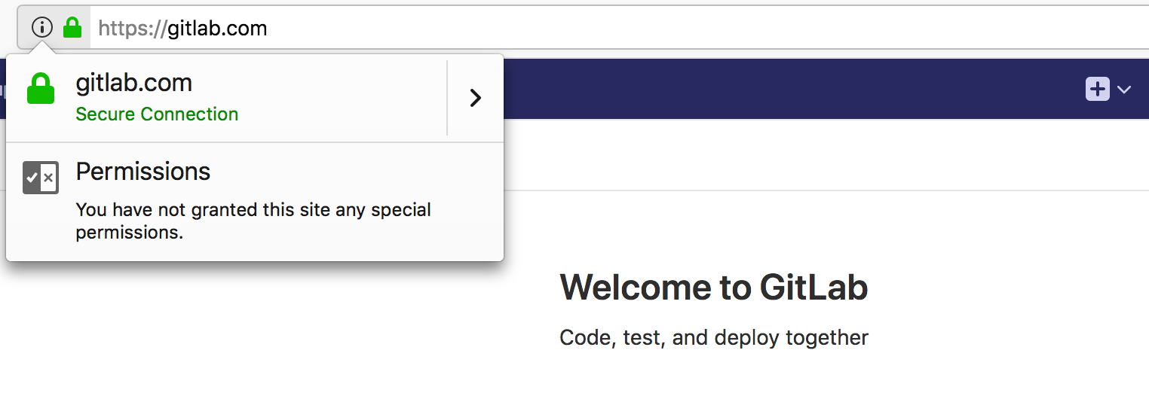
Task: Click empty area of dark blue navbar
Action: (x=792, y=89)
